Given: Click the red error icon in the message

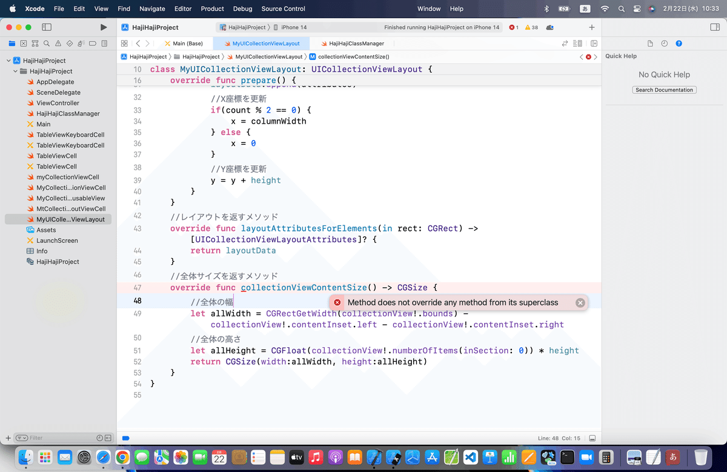Looking at the screenshot, I should [338, 302].
